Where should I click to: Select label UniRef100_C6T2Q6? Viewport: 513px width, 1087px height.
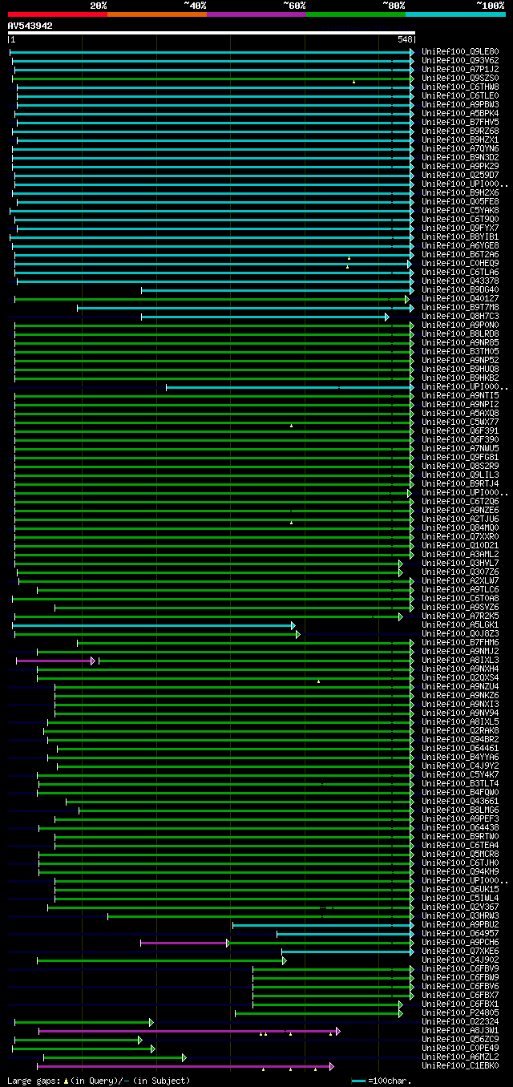[x=460, y=502]
